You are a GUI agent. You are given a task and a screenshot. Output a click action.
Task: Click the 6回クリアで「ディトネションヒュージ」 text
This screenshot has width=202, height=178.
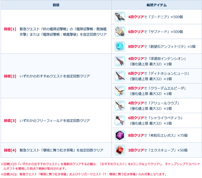point(158,74)
